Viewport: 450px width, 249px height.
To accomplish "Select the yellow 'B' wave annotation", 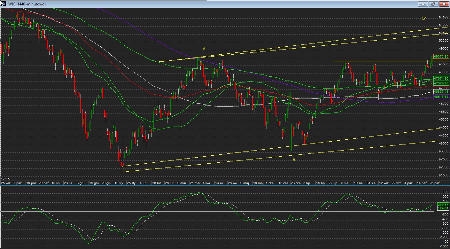I will 294,160.
